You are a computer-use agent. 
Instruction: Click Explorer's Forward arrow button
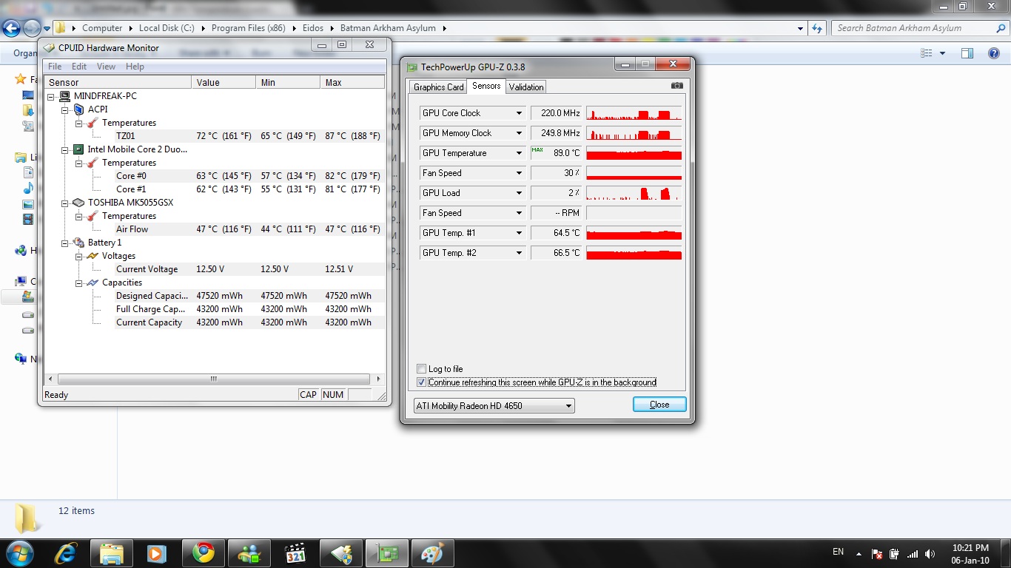[x=32, y=28]
